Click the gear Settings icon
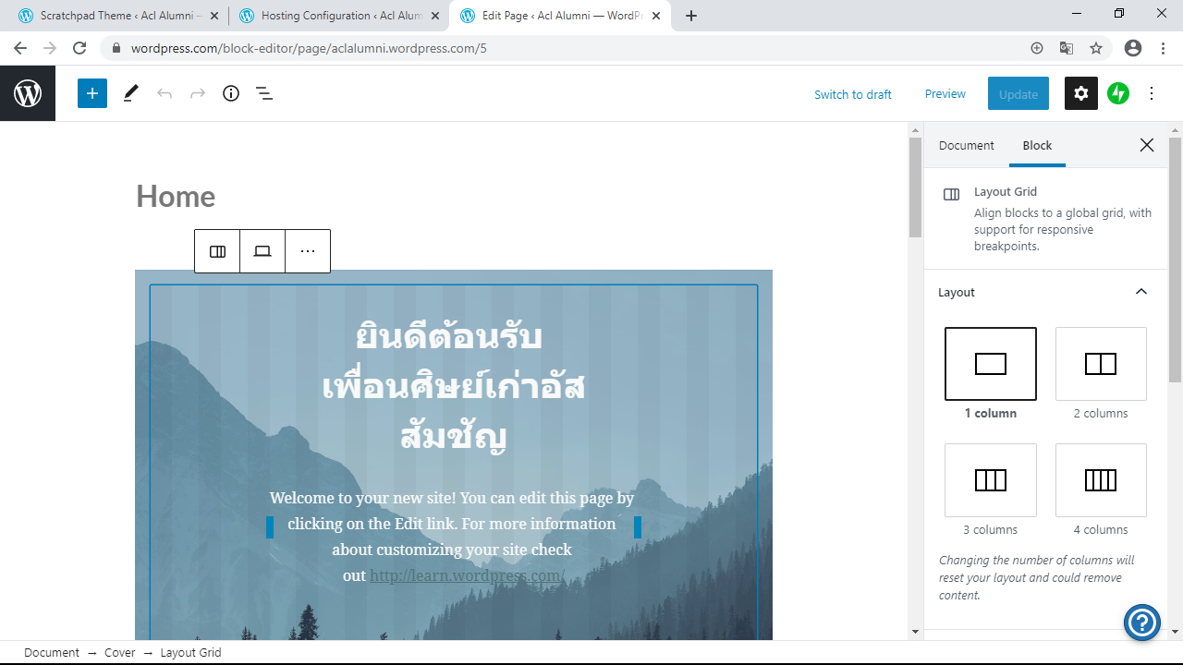Viewport: 1183px width, 665px height. click(x=1081, y=93)
